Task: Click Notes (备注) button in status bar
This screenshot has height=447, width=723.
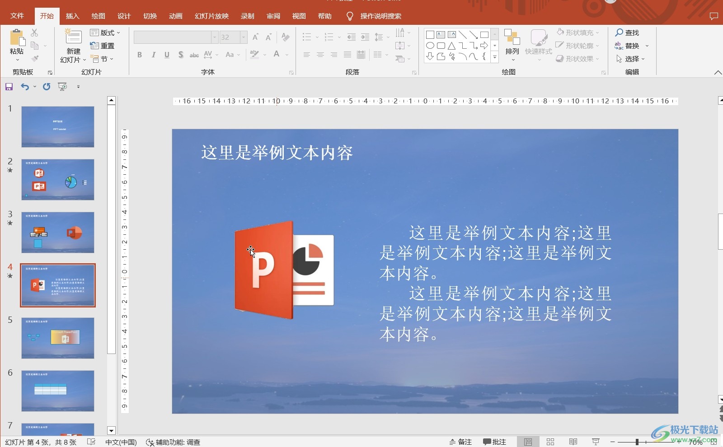Action: (460, 442)
